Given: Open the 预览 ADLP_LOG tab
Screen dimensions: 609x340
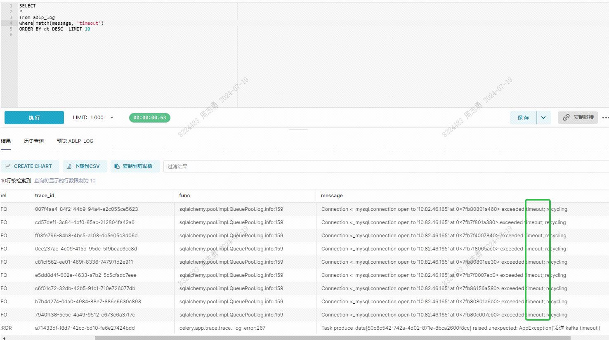Looking at the screenshot, I should click(75, 141).
